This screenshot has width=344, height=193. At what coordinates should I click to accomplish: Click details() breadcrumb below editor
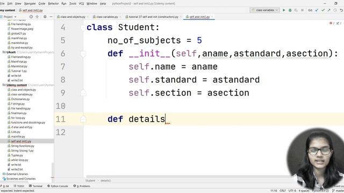(106, 181)
